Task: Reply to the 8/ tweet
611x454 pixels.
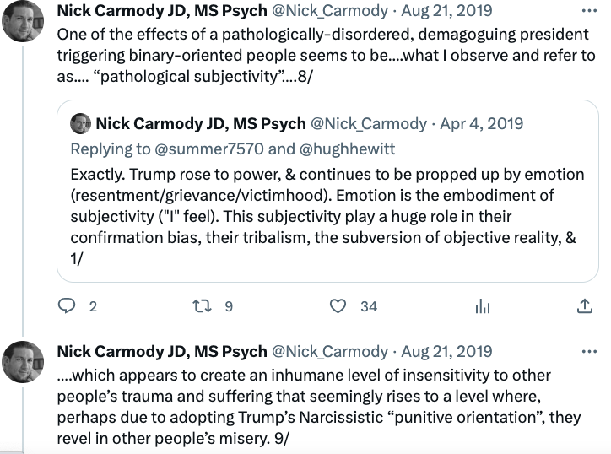Action: pyautogui.click(x=67, y=306)
